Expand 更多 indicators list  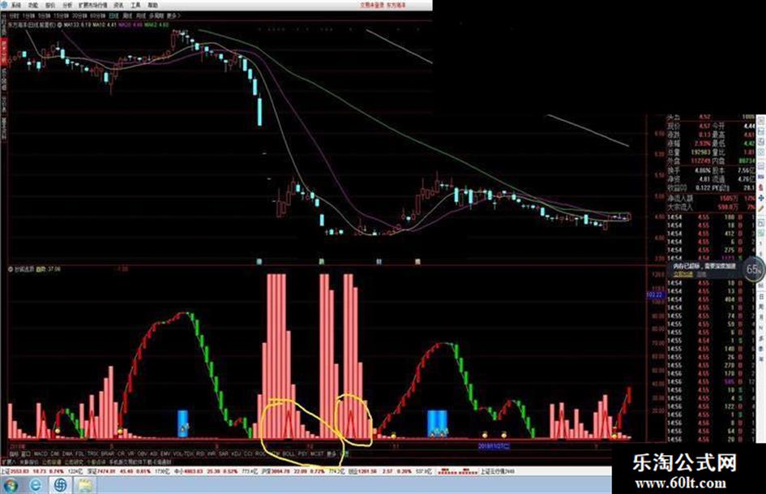click(332, 454)
